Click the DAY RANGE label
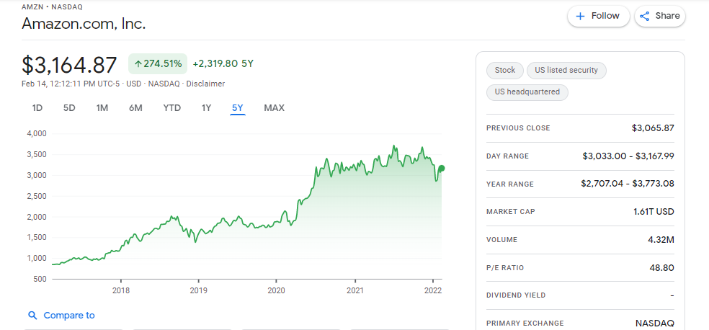Viewport: 709px width, 330px height. coord(507,156)
